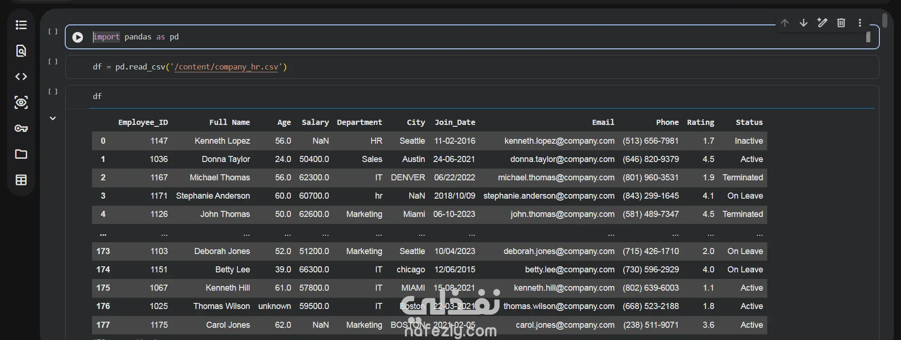Select Kenneth Hill name cell
Viewport: 901px width, 340px height.
[x=228, y=288]
